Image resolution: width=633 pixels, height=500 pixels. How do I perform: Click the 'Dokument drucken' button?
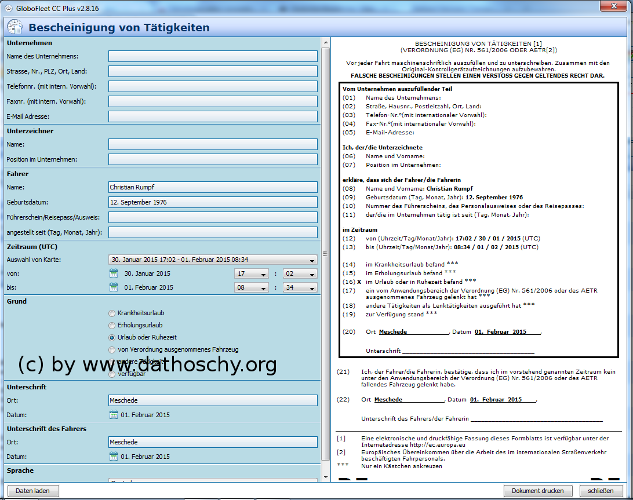point(538,491)
